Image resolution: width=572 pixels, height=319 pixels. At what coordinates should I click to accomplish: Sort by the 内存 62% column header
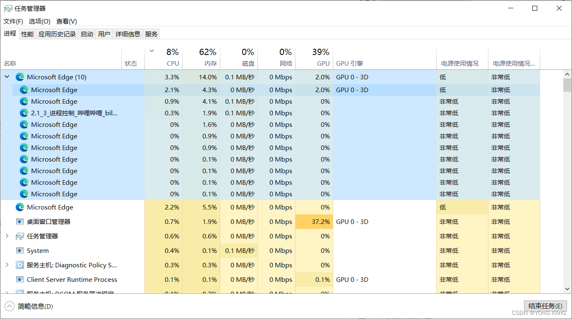click(201, 58)
